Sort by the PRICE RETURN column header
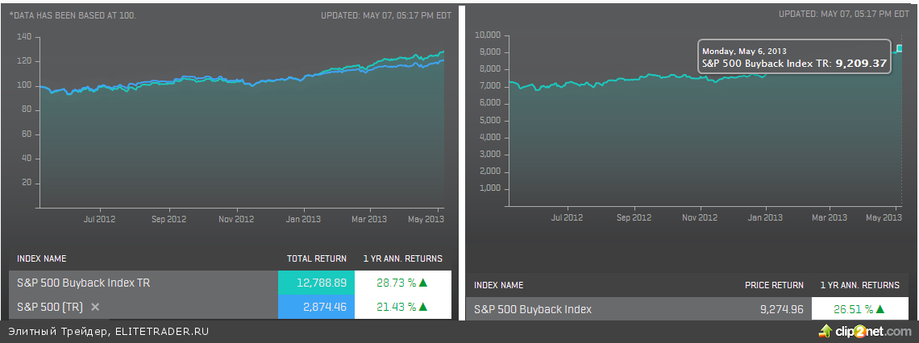 click(774, 285)
